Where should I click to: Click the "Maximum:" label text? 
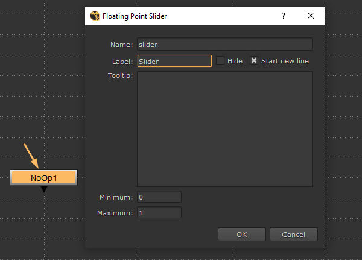tap(116, 213)
